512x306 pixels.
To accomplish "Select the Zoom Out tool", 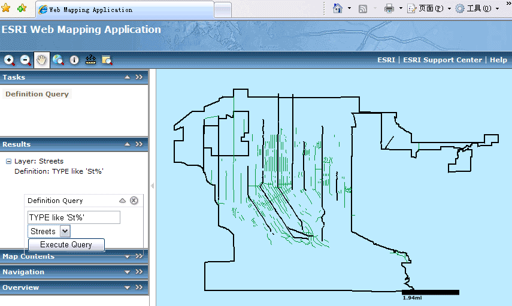I will click(x=26, y=60).
